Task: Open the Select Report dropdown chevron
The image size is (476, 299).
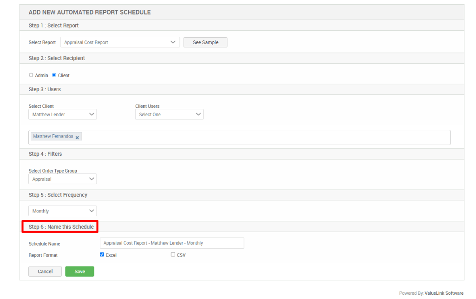Action: tap(173, 42)
